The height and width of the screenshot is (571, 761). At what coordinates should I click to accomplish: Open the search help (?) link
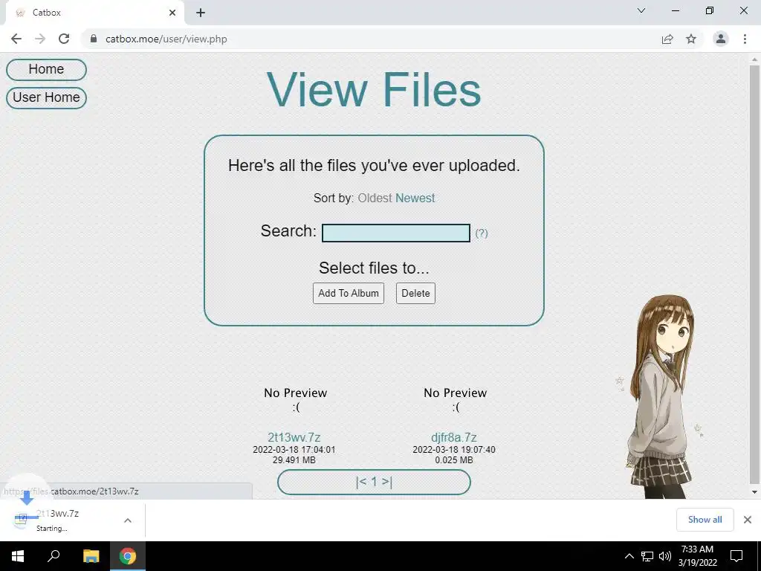pos(482,233)
